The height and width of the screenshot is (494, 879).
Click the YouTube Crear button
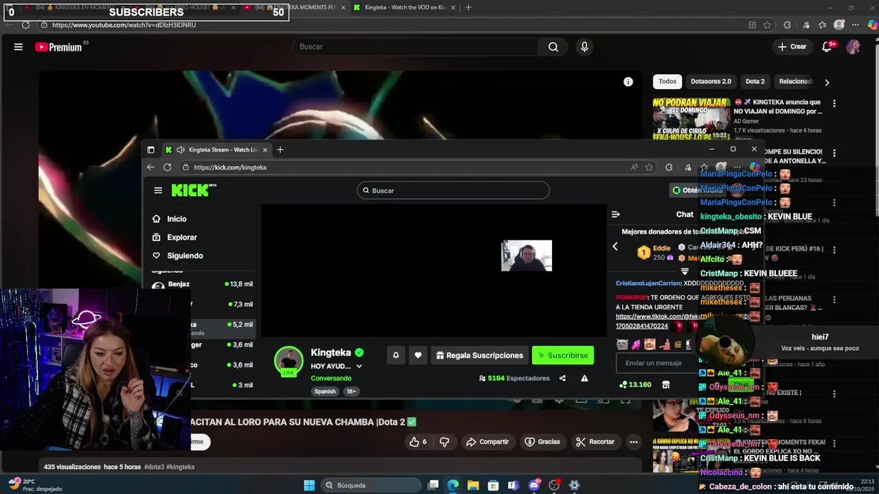(792, 47)
